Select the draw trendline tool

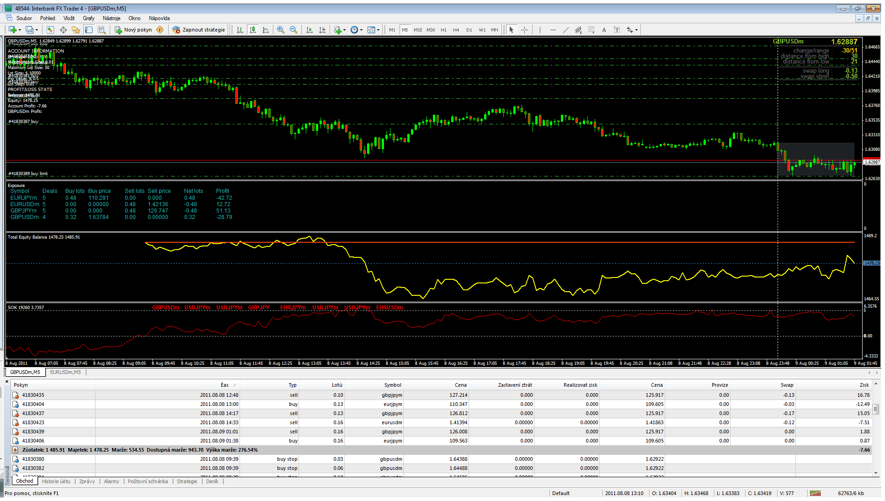pos(565,30)
